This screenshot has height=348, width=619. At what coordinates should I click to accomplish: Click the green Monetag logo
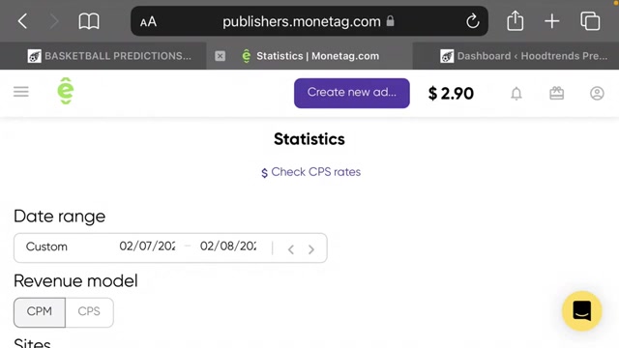[x=66, y=91]
